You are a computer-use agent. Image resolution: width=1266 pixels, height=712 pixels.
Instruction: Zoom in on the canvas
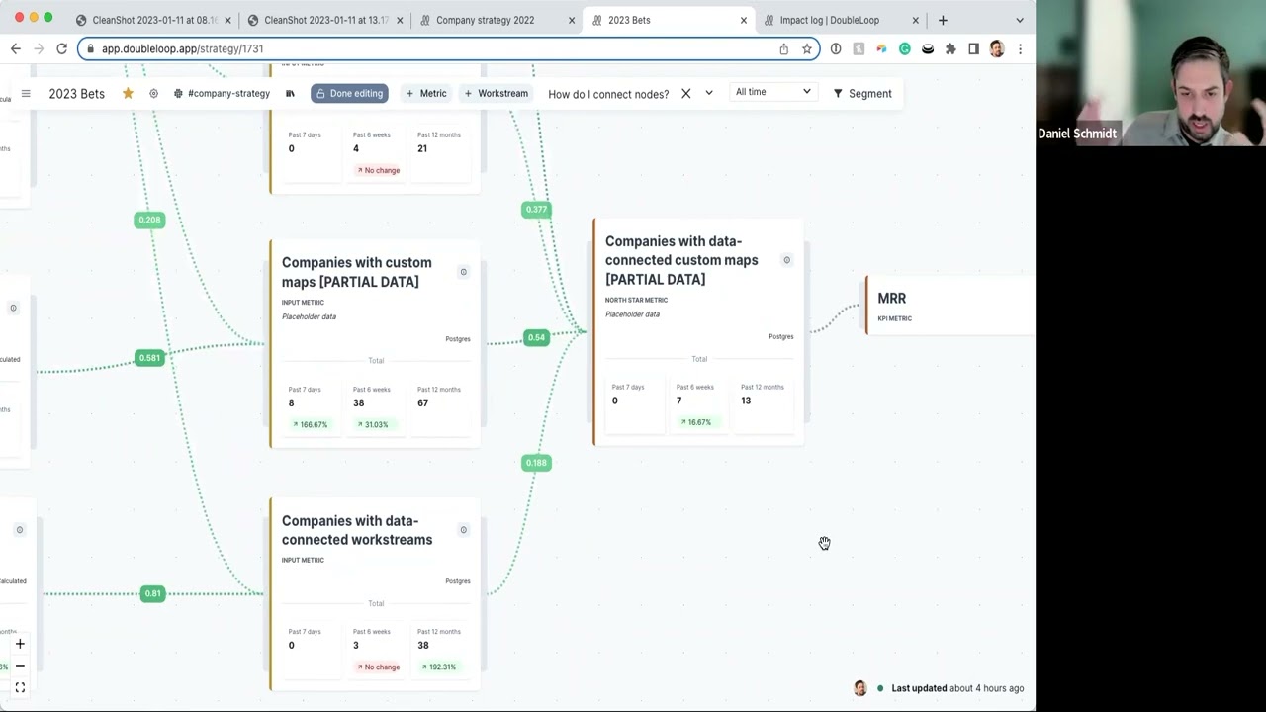pos(20,644)
